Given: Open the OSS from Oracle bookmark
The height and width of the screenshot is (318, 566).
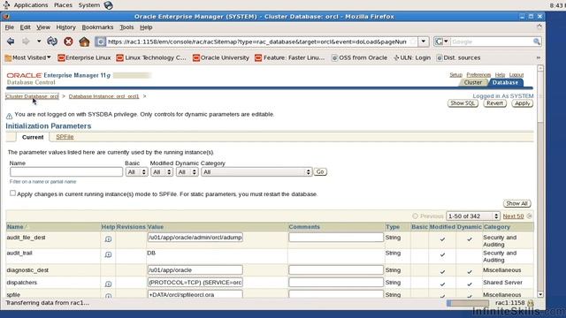Looking at the screenshot, I should click(359, 57).
